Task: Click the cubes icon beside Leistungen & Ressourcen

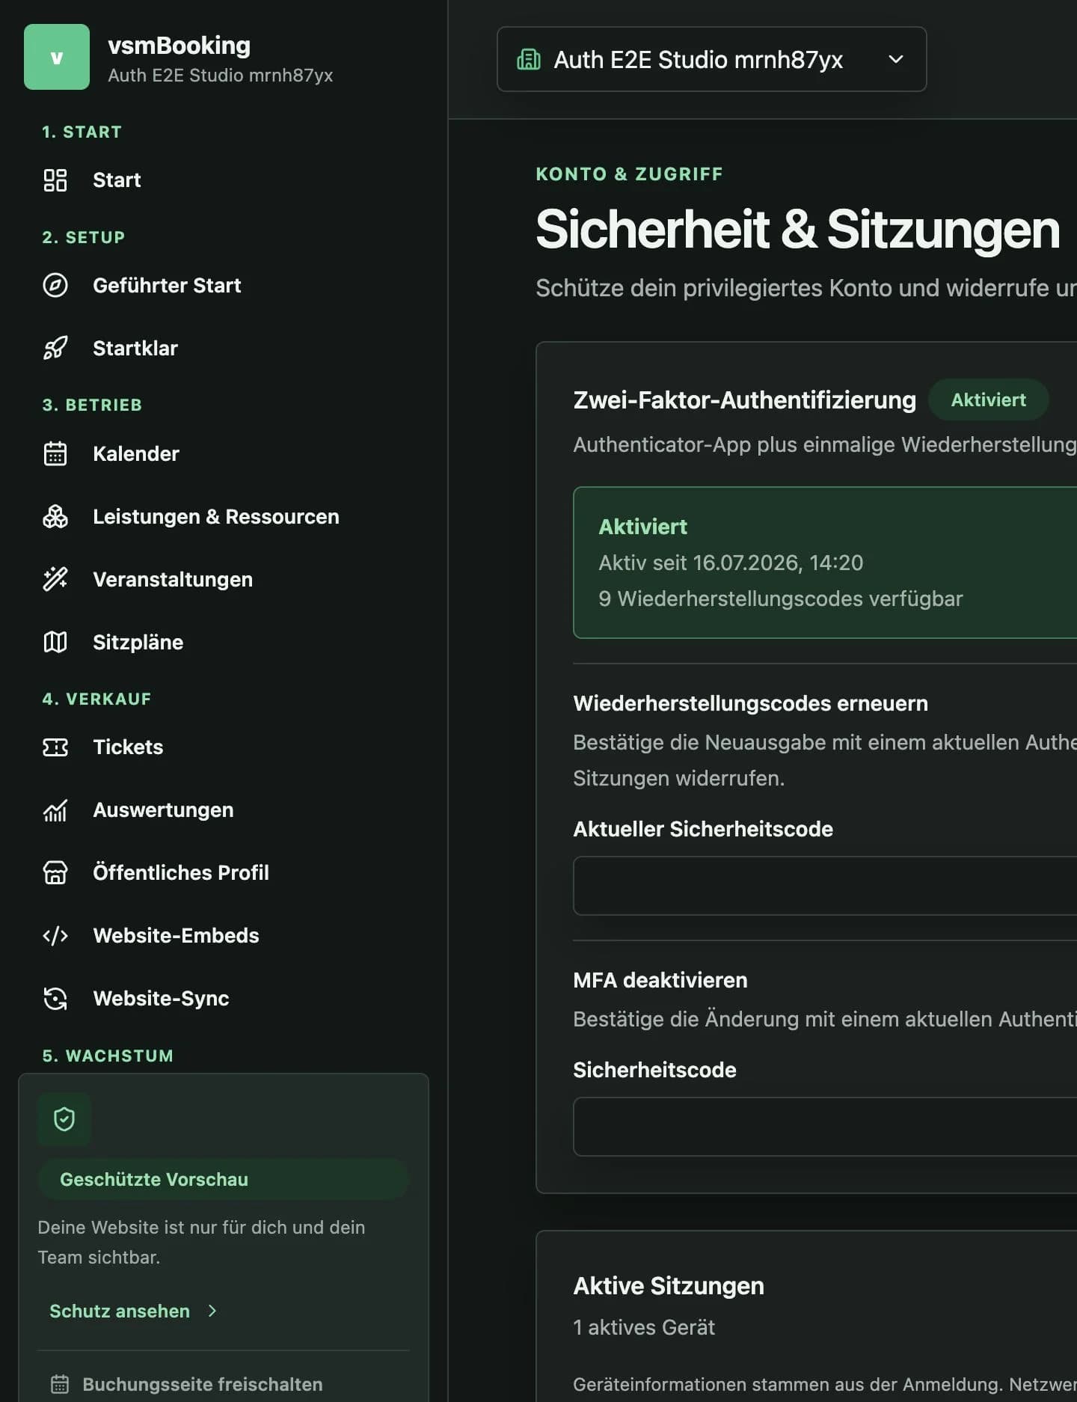Action: (55, 516)
